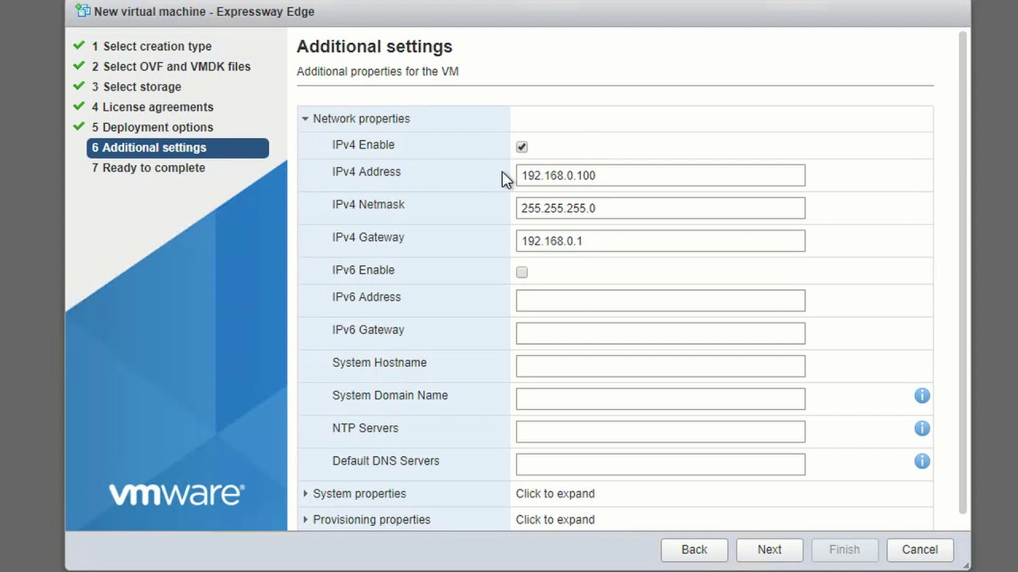This screenshot has width=1018, height=572.
Task: Click the Back button
Action: click(x=694, y=550)
